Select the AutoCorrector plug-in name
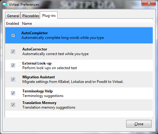This screenshot has height=134, width=158. tap(35, 49)
